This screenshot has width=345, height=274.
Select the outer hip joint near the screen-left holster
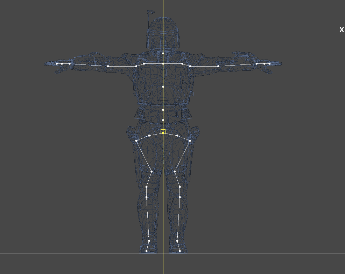tap(136, 141)
